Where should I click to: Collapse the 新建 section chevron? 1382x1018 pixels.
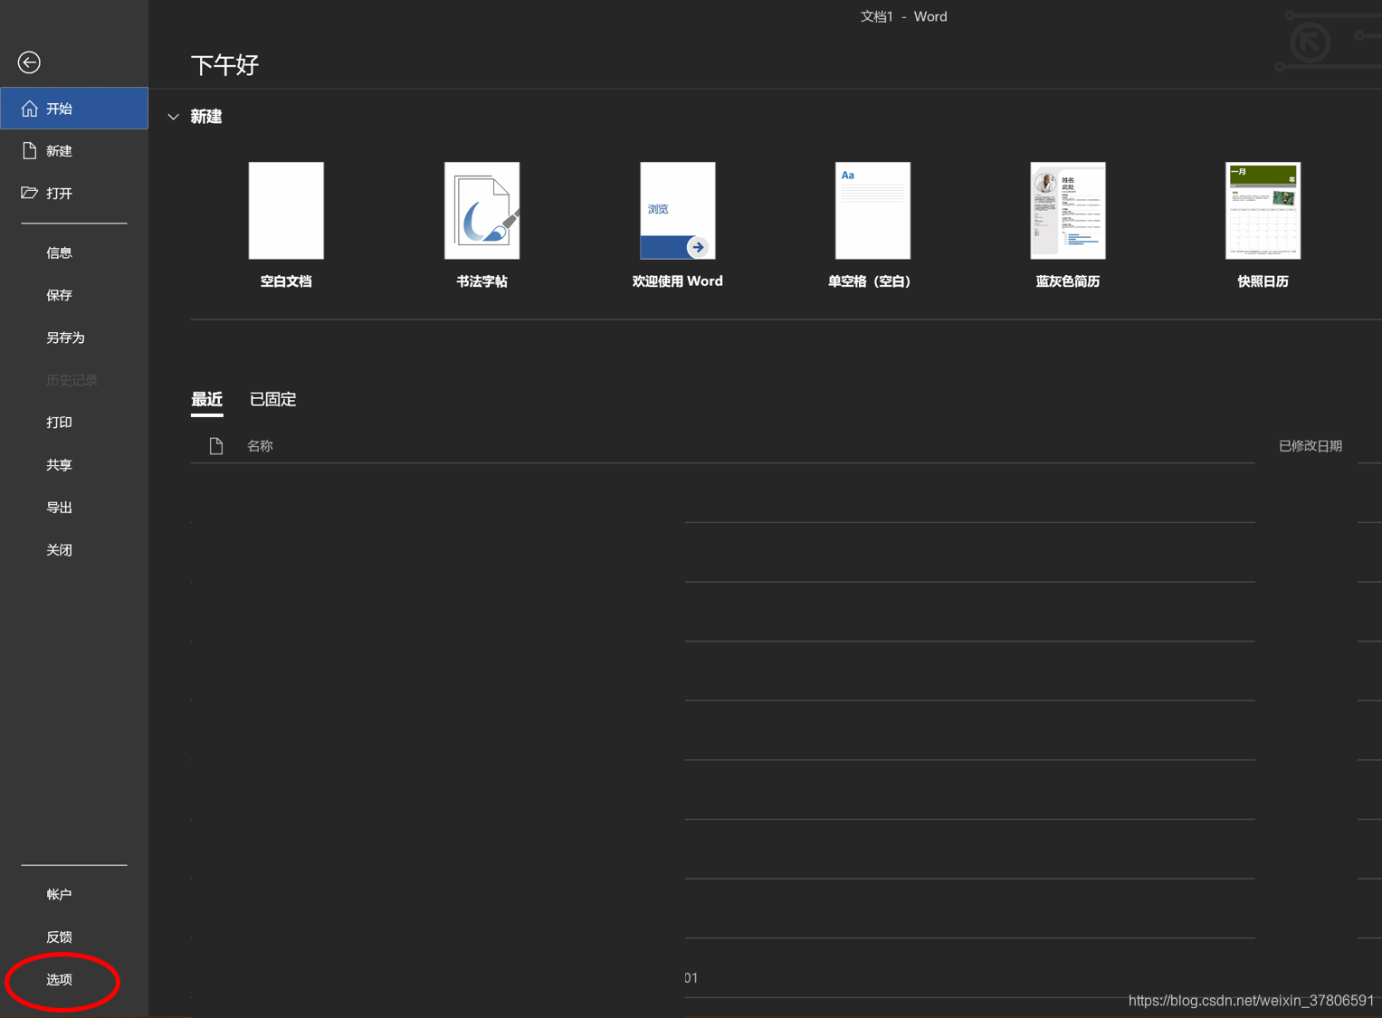(173, 117)
